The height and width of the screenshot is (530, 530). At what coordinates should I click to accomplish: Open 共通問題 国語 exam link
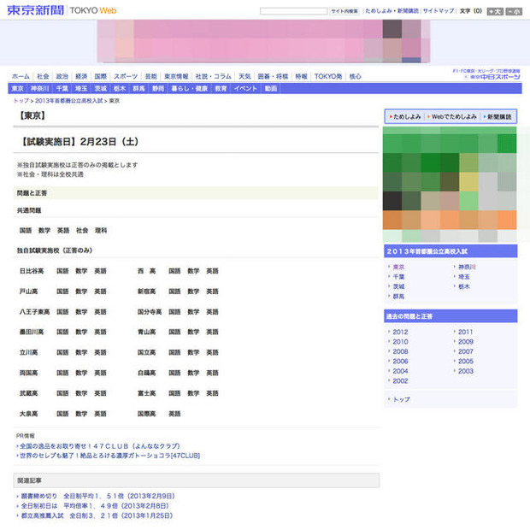26,231
